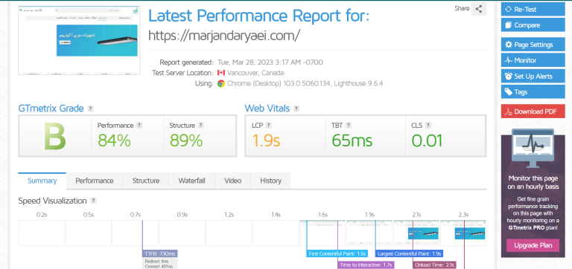The height and width of the screenshot is (269, 572).
Task: Click the 84% Performance score
Action: tap(114, 141)
